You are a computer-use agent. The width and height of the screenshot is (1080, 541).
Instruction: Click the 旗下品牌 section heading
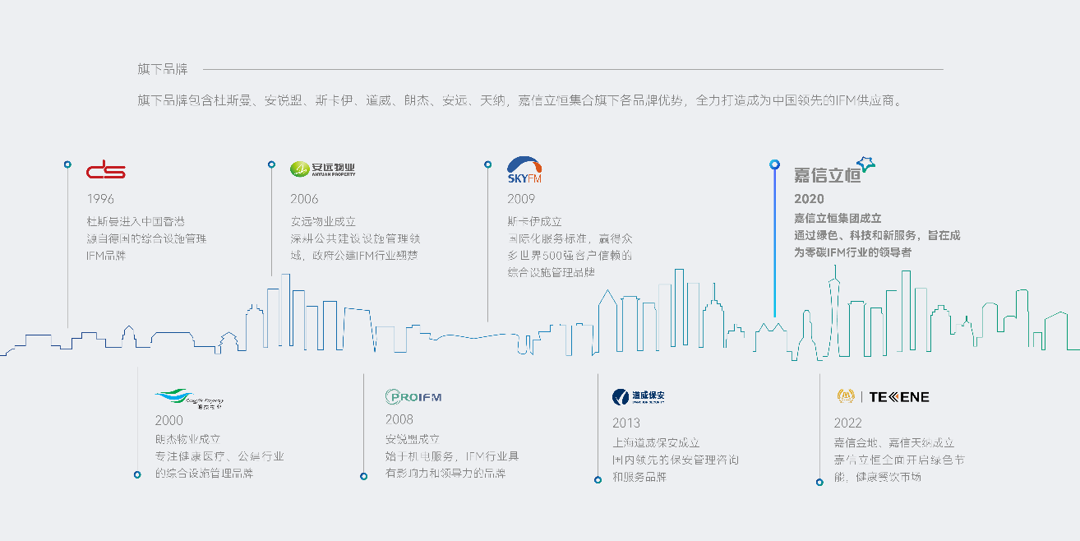(163, 69)
